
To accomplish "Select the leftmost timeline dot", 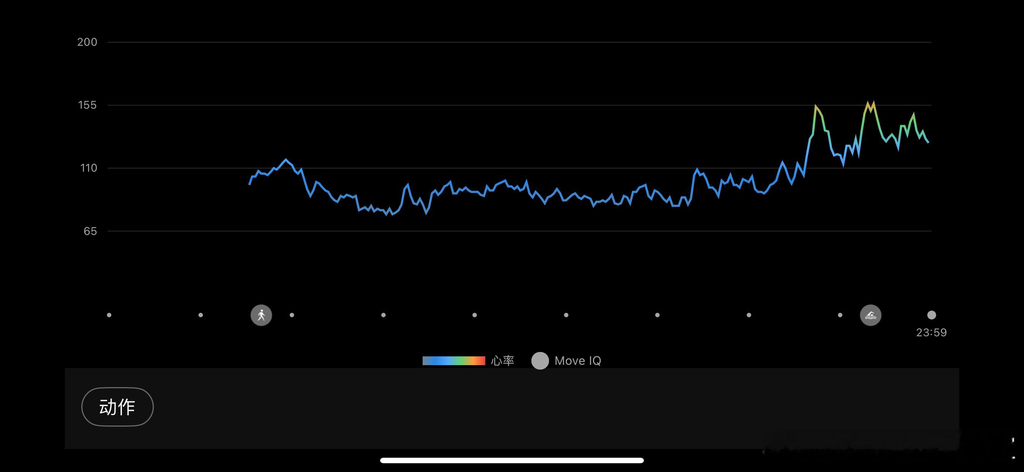I will click(x=109, y=315).
